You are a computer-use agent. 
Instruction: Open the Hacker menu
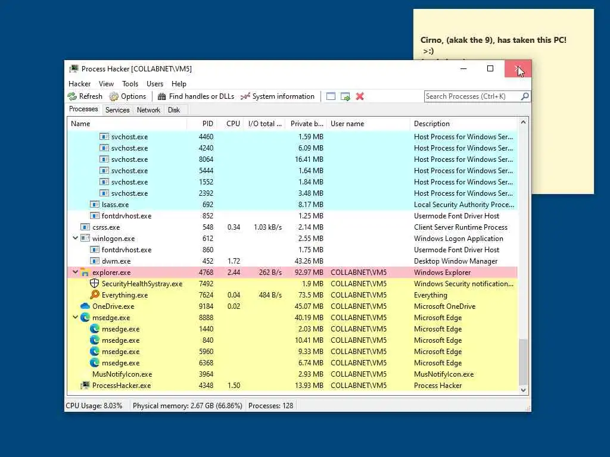[x=79, y=83]
